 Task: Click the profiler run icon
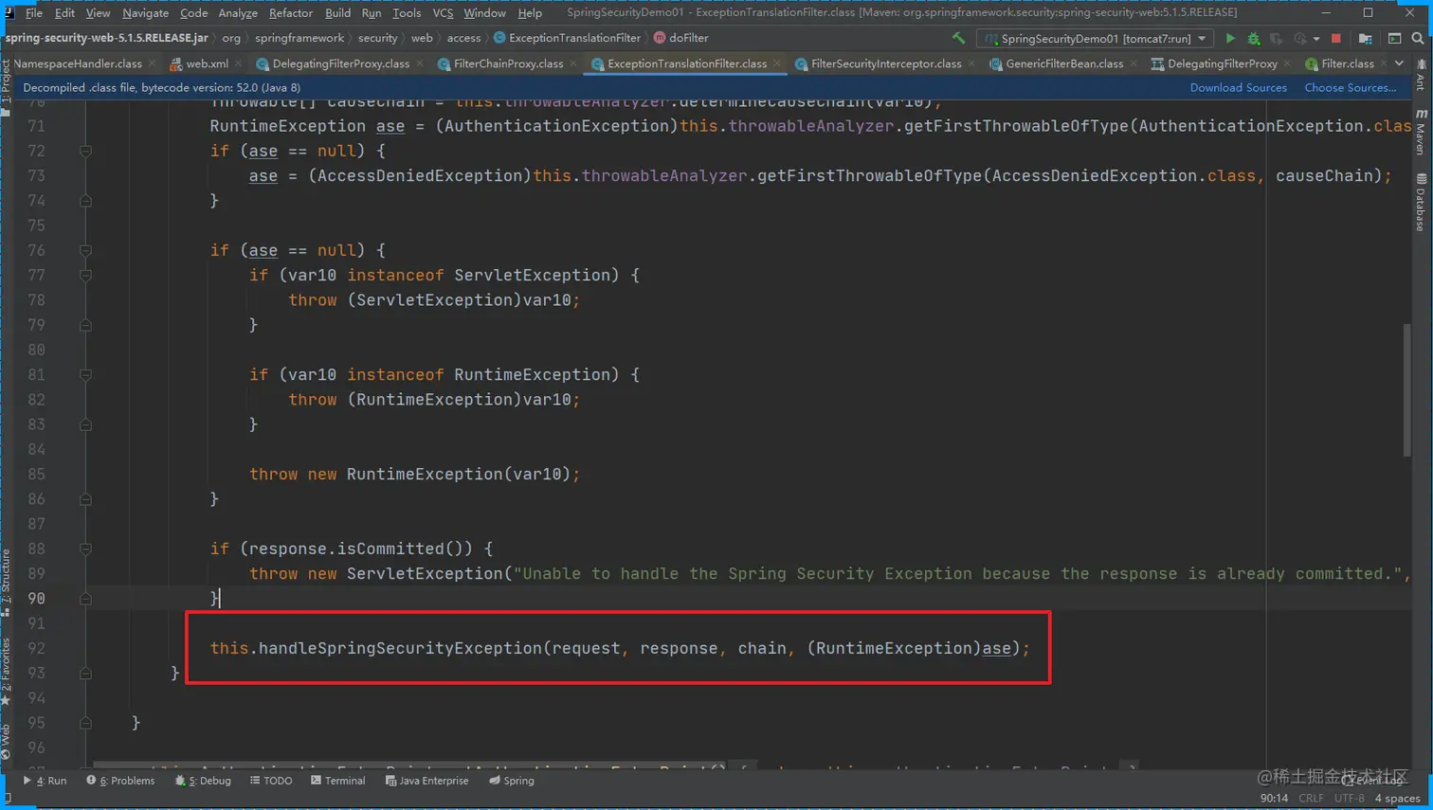[1299, 39]
